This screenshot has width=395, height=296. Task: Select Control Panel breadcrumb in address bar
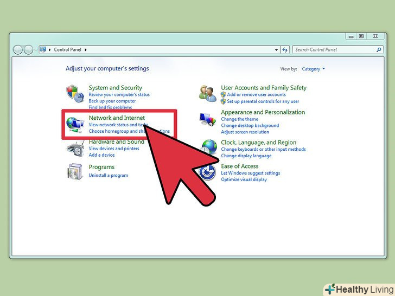pyautogui.click(x=67, y=50)
